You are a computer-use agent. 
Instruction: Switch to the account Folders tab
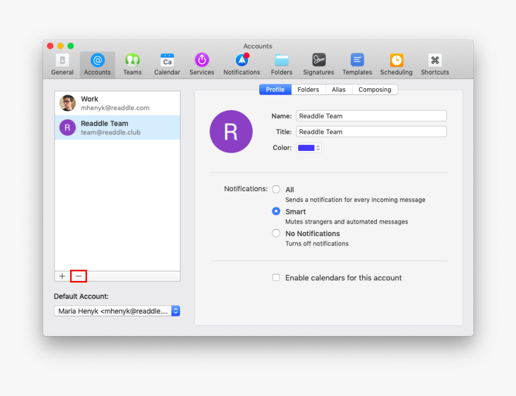[x=308, y=89]
